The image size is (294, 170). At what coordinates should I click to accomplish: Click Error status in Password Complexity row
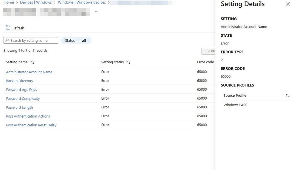pos(105,98)
